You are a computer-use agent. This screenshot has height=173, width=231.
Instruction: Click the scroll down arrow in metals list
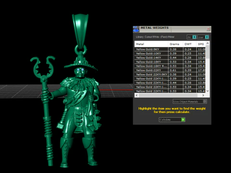click(x=207, y=91)
